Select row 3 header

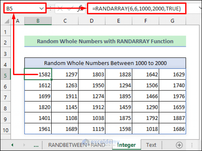[5, 52]
